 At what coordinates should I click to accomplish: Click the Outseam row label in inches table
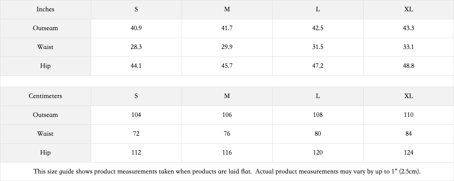point(45,28)
